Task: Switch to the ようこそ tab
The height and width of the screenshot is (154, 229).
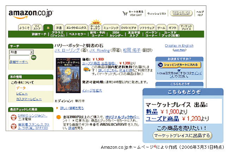Action: pos(24,28)
